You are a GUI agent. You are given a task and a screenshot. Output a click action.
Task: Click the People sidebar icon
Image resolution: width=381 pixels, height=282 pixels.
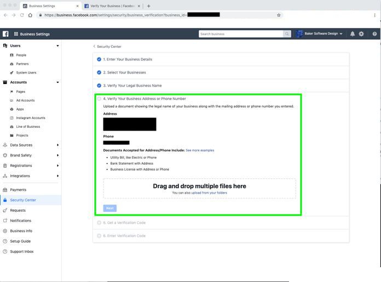(11, 55)
